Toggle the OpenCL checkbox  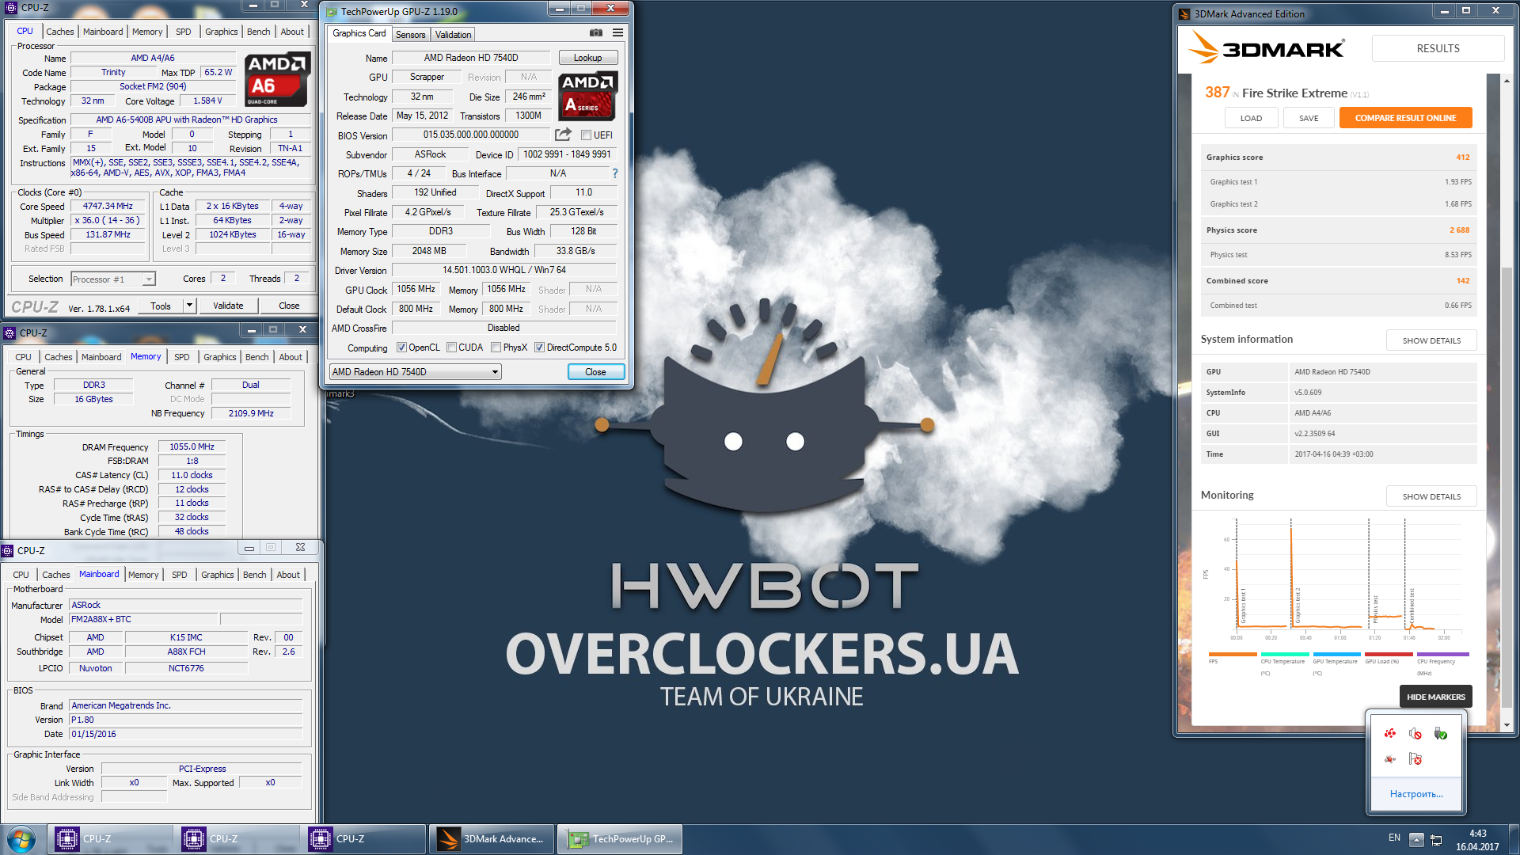coord(401,348)
